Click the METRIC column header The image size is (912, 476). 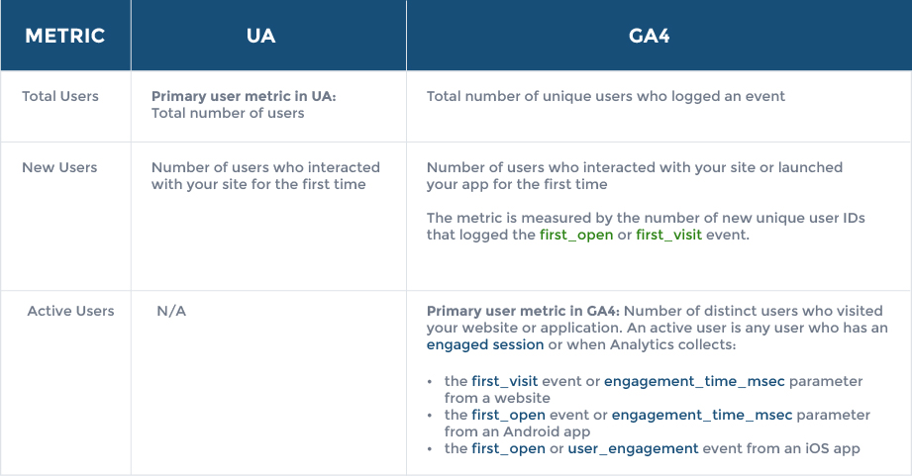tap(64, 36)
